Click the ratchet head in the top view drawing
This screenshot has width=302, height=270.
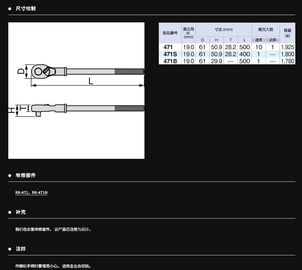click(x=41, y=71)
